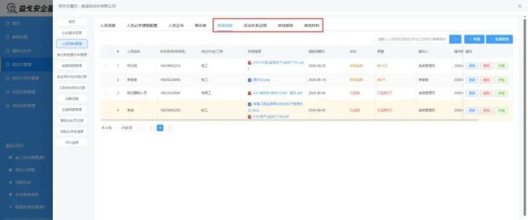Click the previous page arrow
This screenshot has width=528, height=220.
[152, 128]
